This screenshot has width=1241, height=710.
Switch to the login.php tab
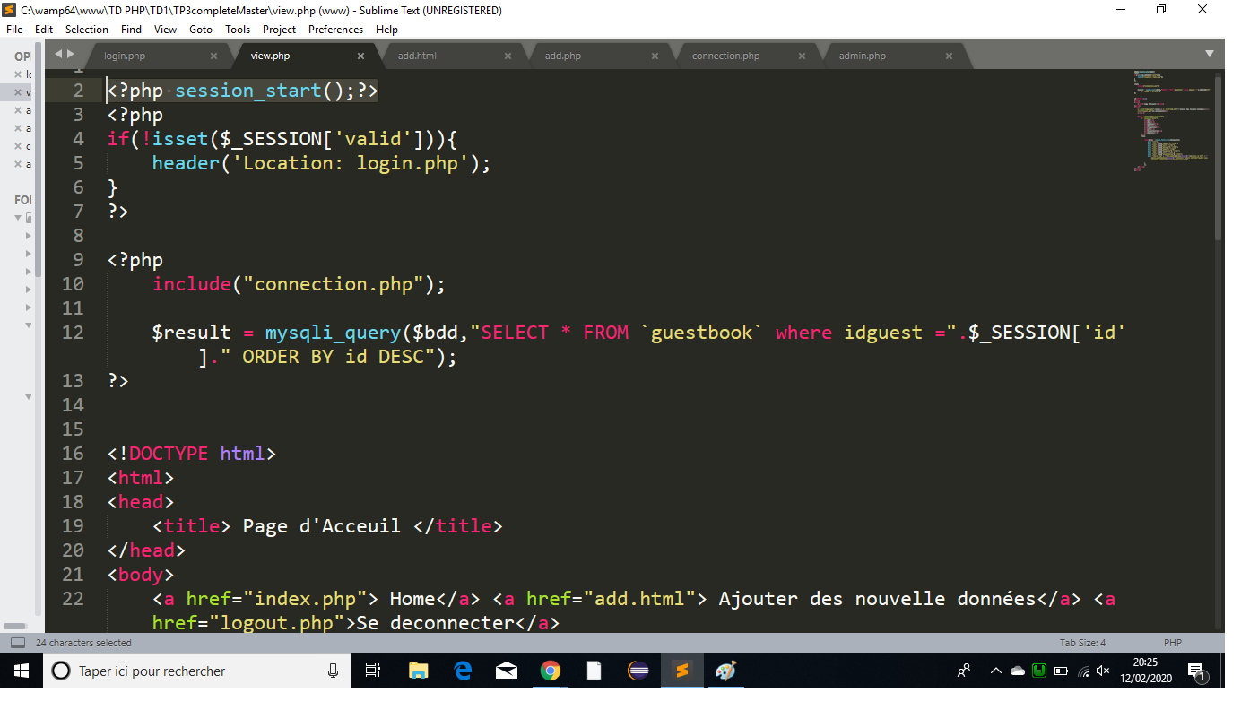(125, 56)
